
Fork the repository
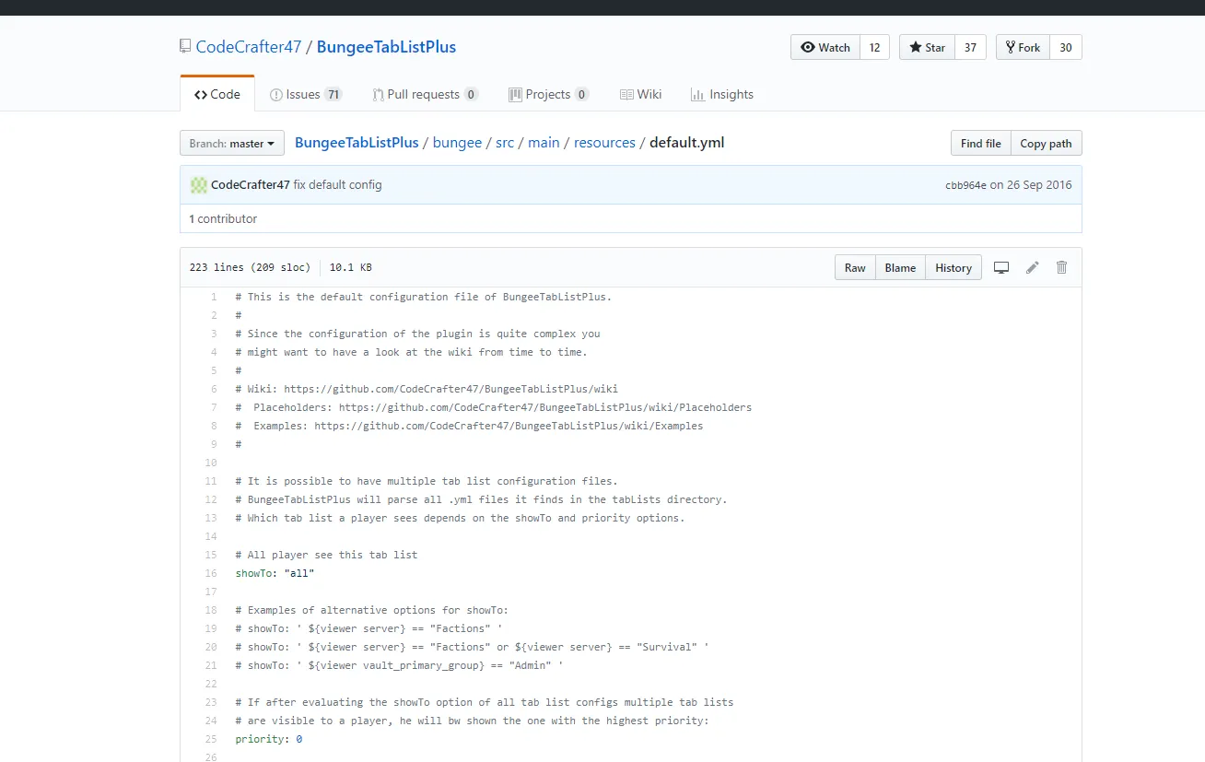1023,47
